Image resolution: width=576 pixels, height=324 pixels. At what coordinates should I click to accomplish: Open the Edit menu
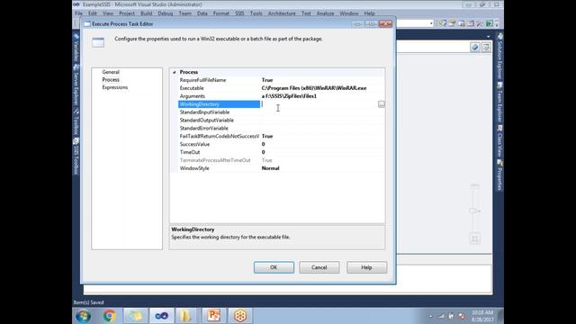[x=93, y=13]
